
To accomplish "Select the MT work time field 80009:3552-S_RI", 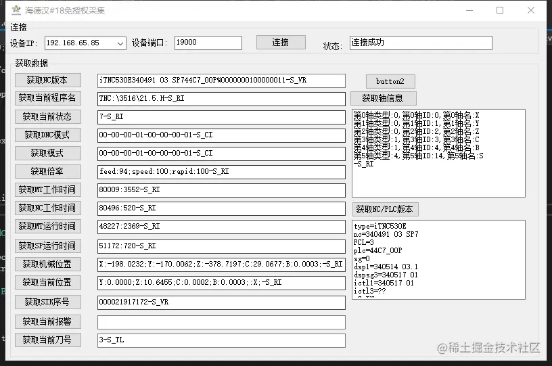I will (x=221, y=190).
